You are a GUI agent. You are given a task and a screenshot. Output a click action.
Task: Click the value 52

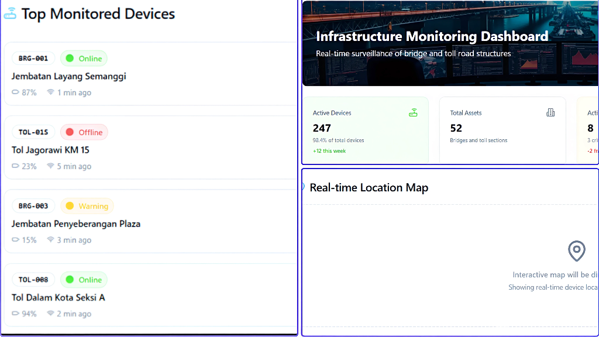point(456,128)
